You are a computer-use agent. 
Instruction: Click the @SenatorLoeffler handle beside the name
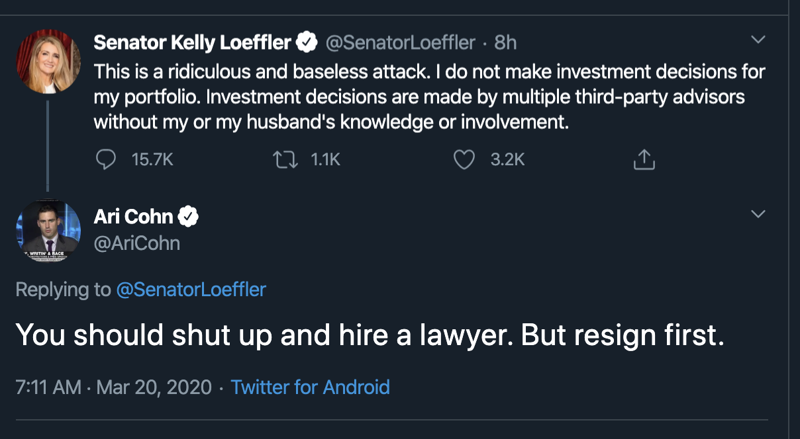tap(400, 43)
